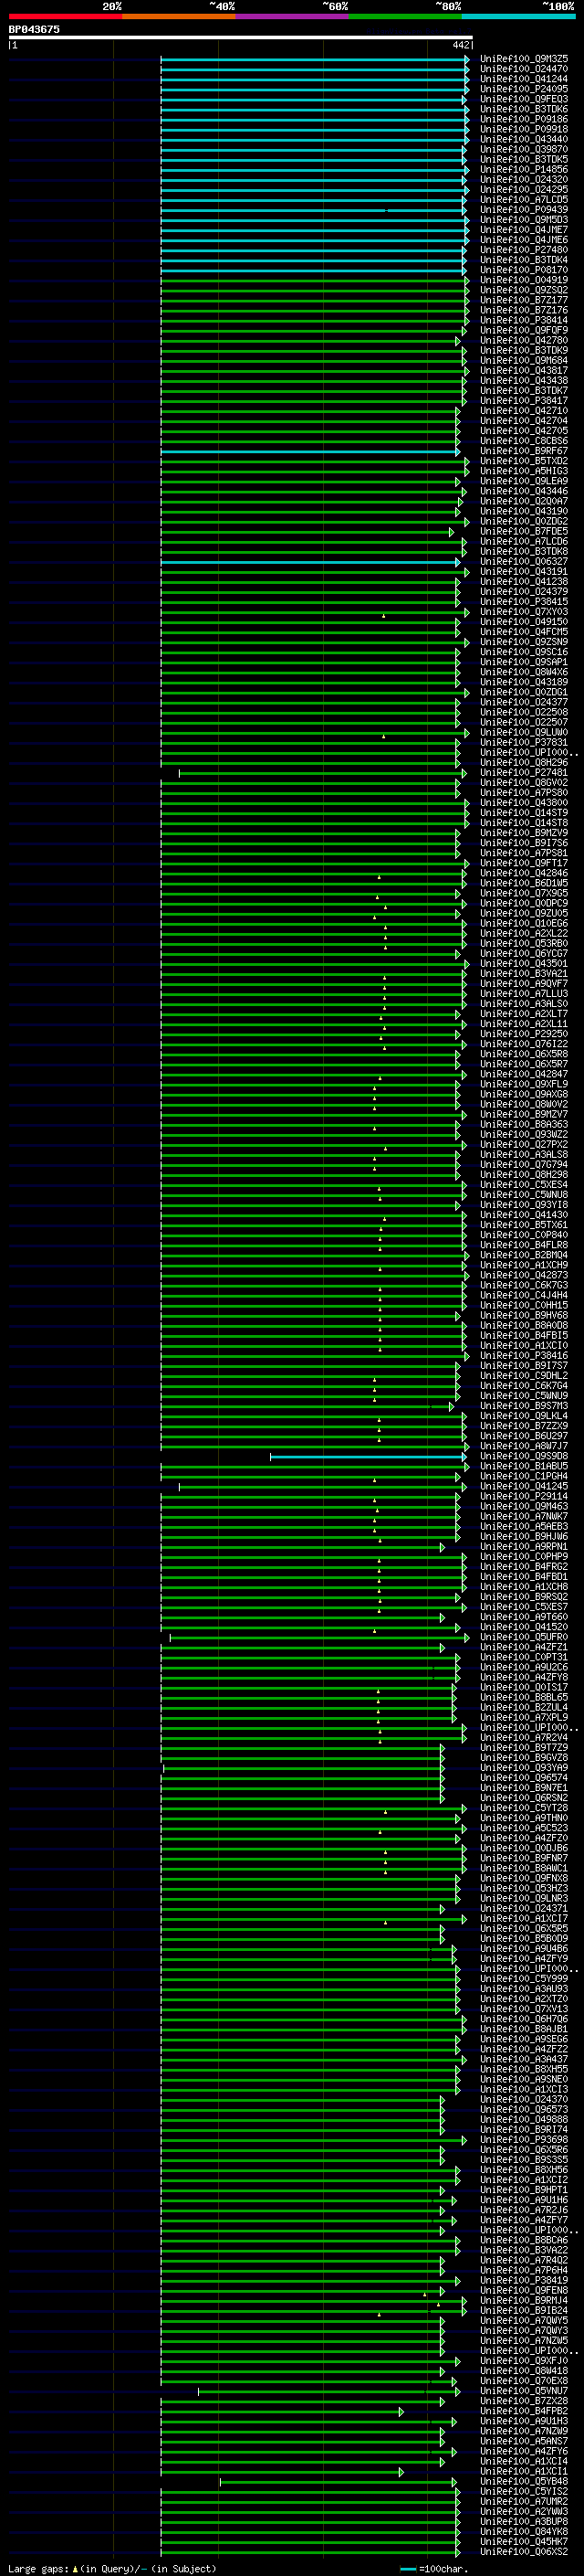Click the orange ~40% identity legend segment

pyautogui.click(x=179, y=16)
